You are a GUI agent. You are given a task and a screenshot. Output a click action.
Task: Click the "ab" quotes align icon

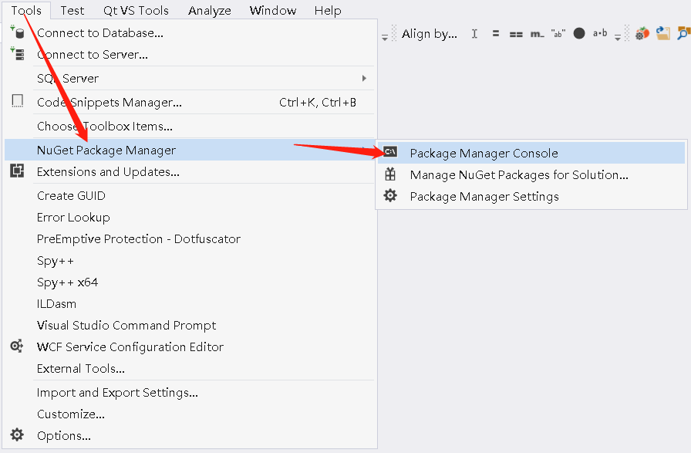click(x=558, y=33)
